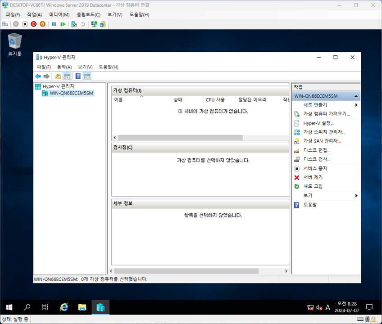Click the Up one level folder icon
This screenshot has height=324, width=382.
point(58,76)
